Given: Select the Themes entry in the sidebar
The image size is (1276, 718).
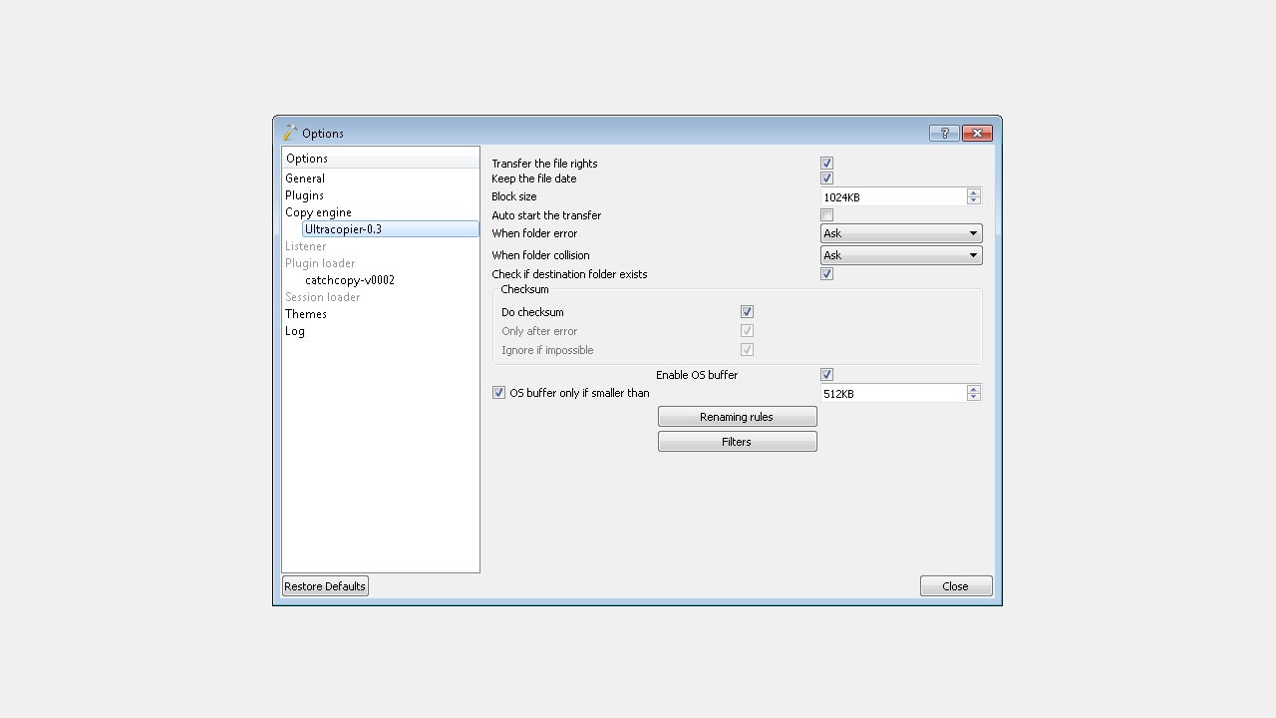Looking at the screenshot, I should click(305, 313).
